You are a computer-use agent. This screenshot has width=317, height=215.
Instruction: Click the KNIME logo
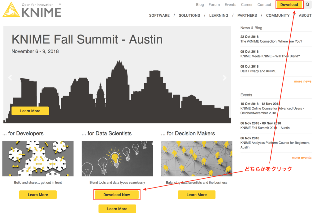click(x=32, y=10)
